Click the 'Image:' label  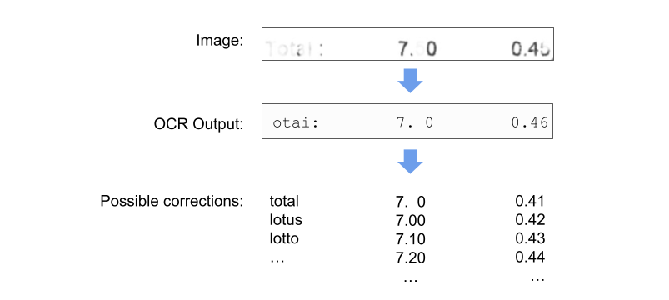coord(220,41)
